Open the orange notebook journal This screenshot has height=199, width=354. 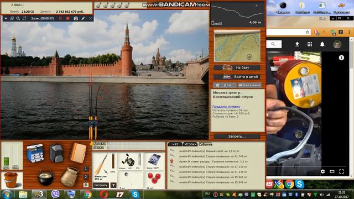tap(78, 153)
